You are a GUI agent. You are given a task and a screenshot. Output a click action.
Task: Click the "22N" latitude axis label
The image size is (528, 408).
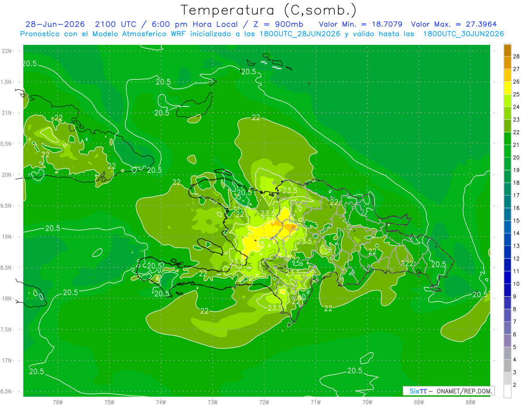click(7, 51)
